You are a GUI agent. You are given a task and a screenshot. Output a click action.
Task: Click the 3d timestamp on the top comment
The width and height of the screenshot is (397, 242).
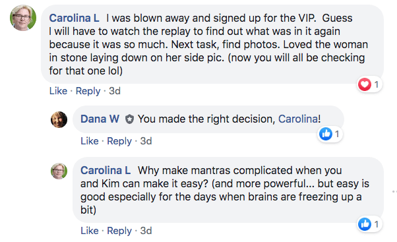pyautogui.click(x=115, y=91)
